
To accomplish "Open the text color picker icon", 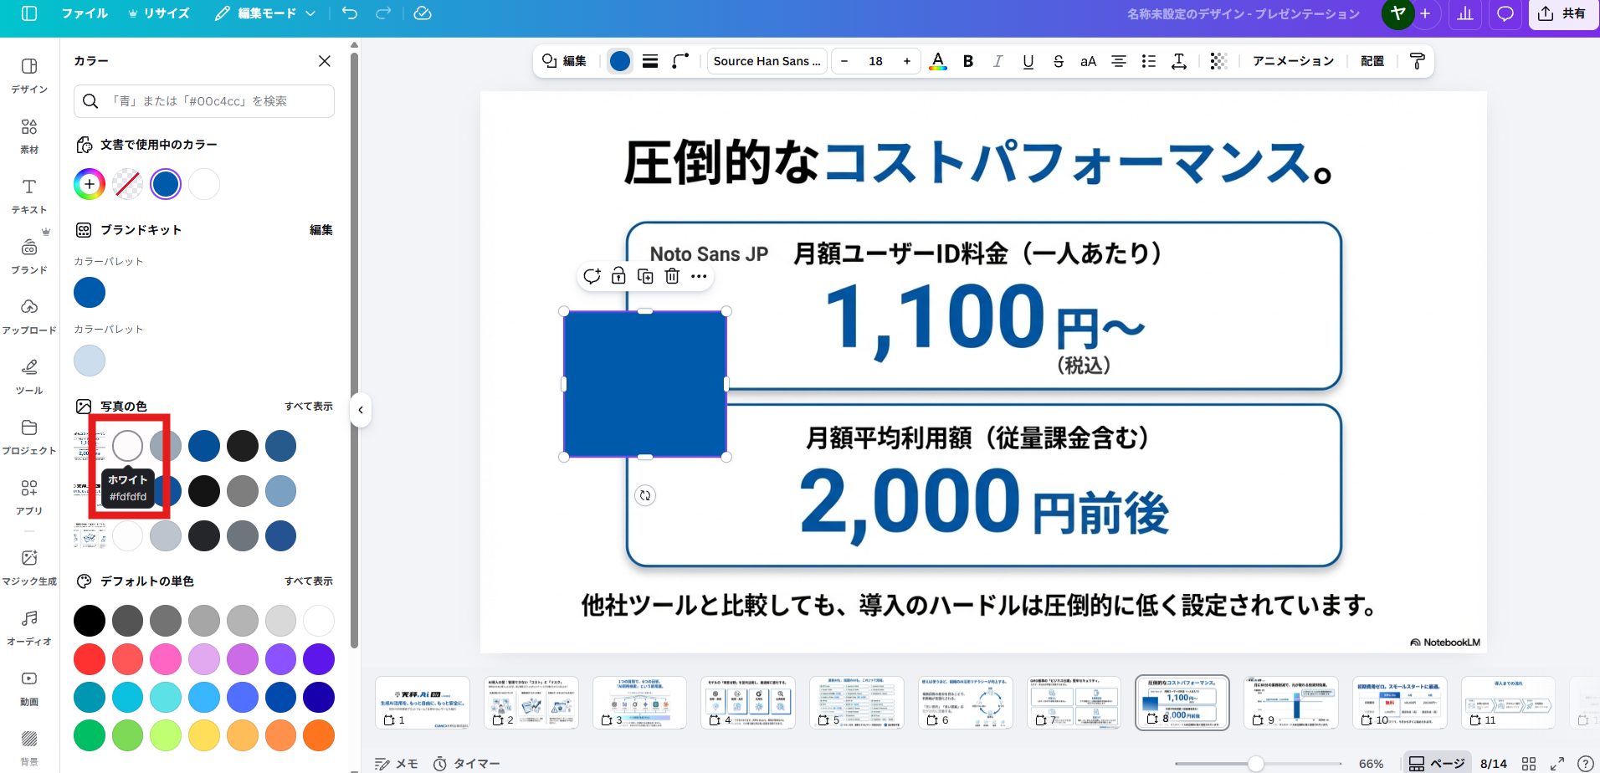I will [x=938, y=60].
